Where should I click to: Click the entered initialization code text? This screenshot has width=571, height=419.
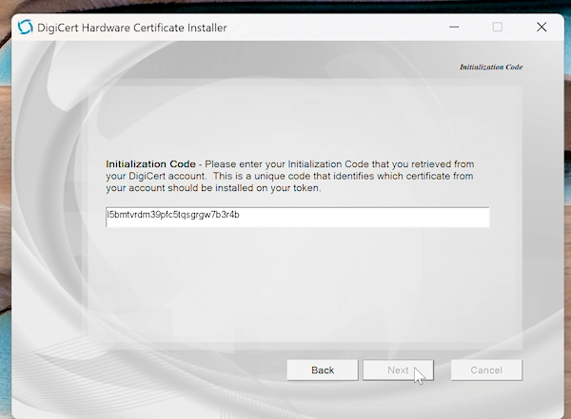[172, 215]
